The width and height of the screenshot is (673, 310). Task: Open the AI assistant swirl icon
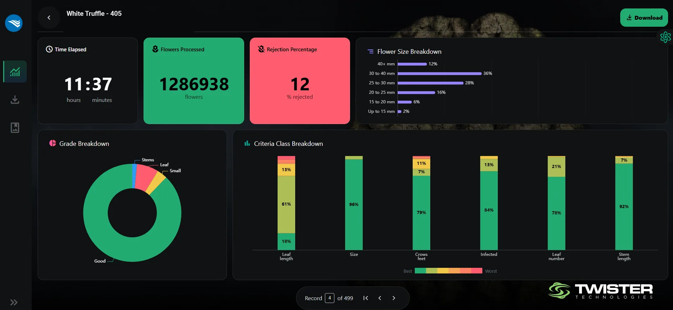point(665,37)
